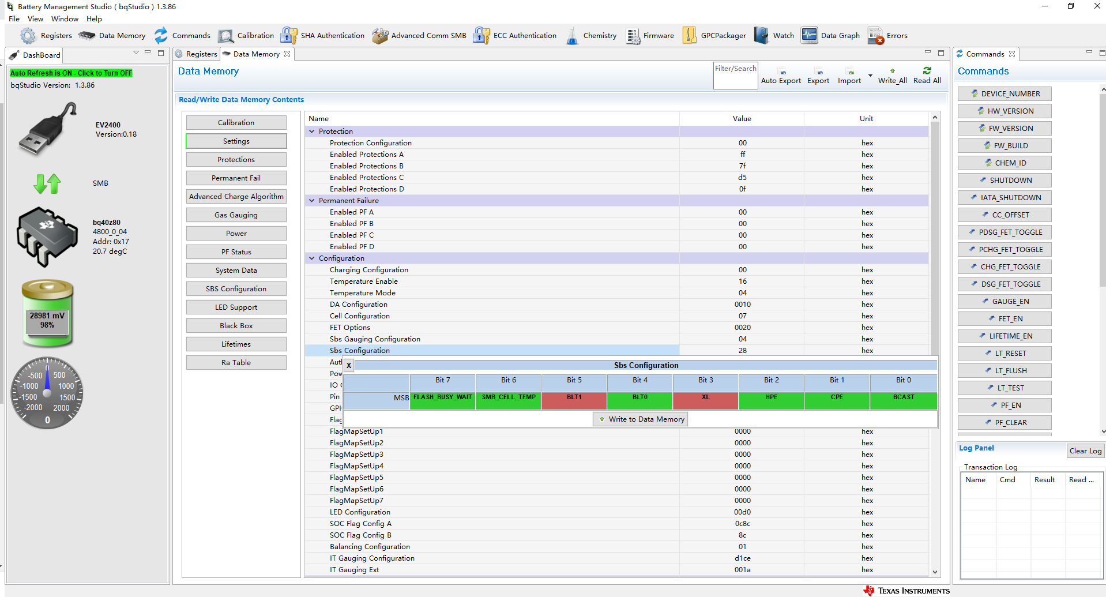Toggle the SMB_CELL_TEMP bit
Viewport: 1106px width, 597px height.
(x=509, y=400)
